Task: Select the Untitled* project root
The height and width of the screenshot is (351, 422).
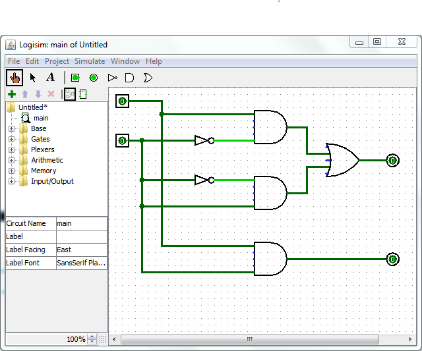Action: (x=33, y=107)
